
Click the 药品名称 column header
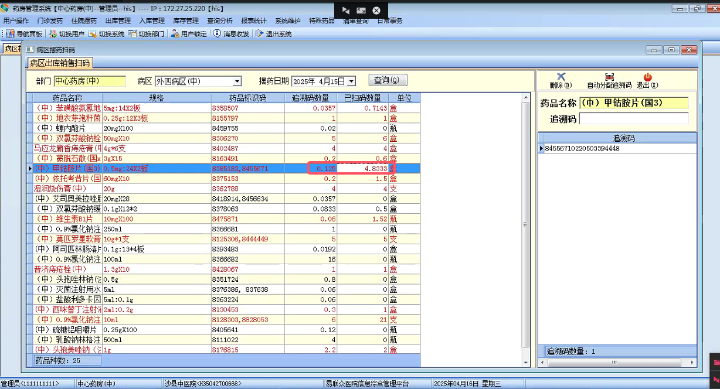(67, 98)
